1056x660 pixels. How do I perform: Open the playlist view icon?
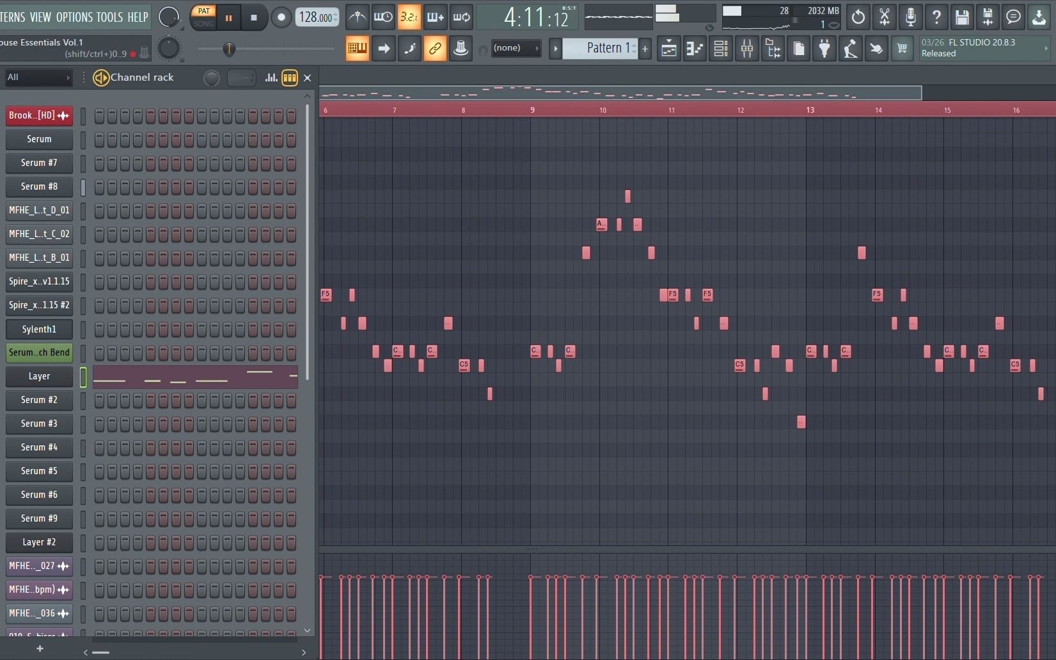[669, 49]
